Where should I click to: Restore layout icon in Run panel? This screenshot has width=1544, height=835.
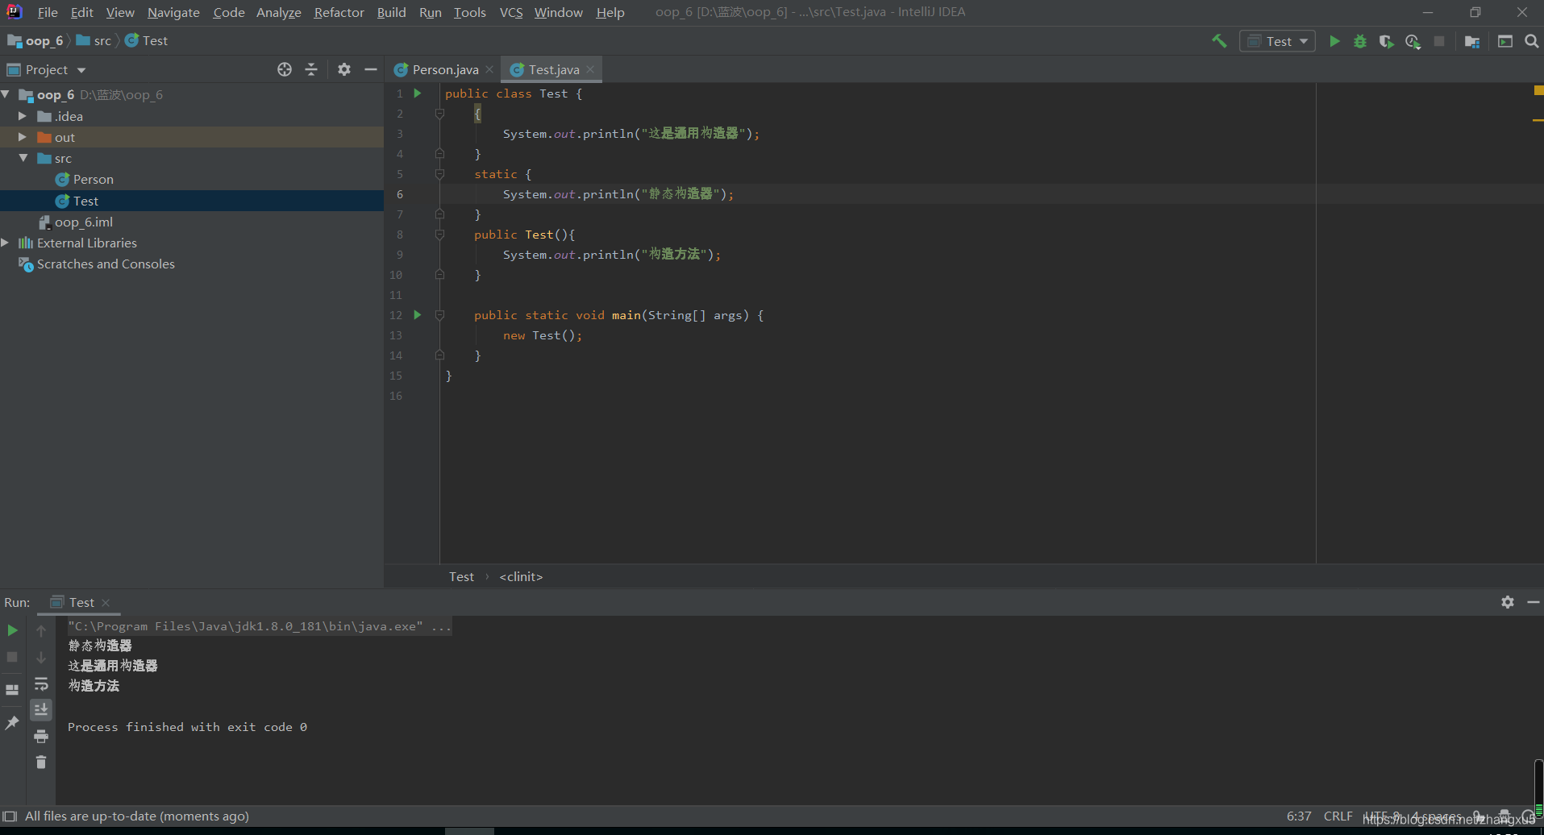click(12, 690)
